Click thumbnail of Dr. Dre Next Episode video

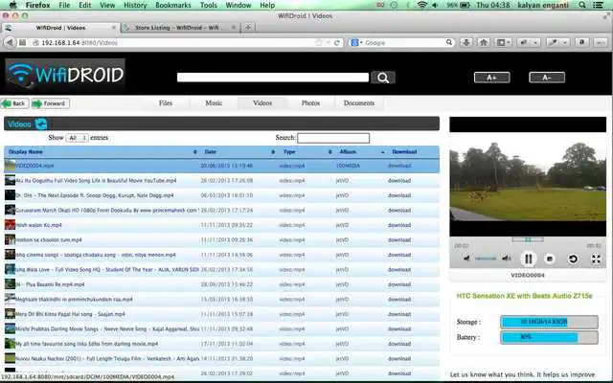11,195
